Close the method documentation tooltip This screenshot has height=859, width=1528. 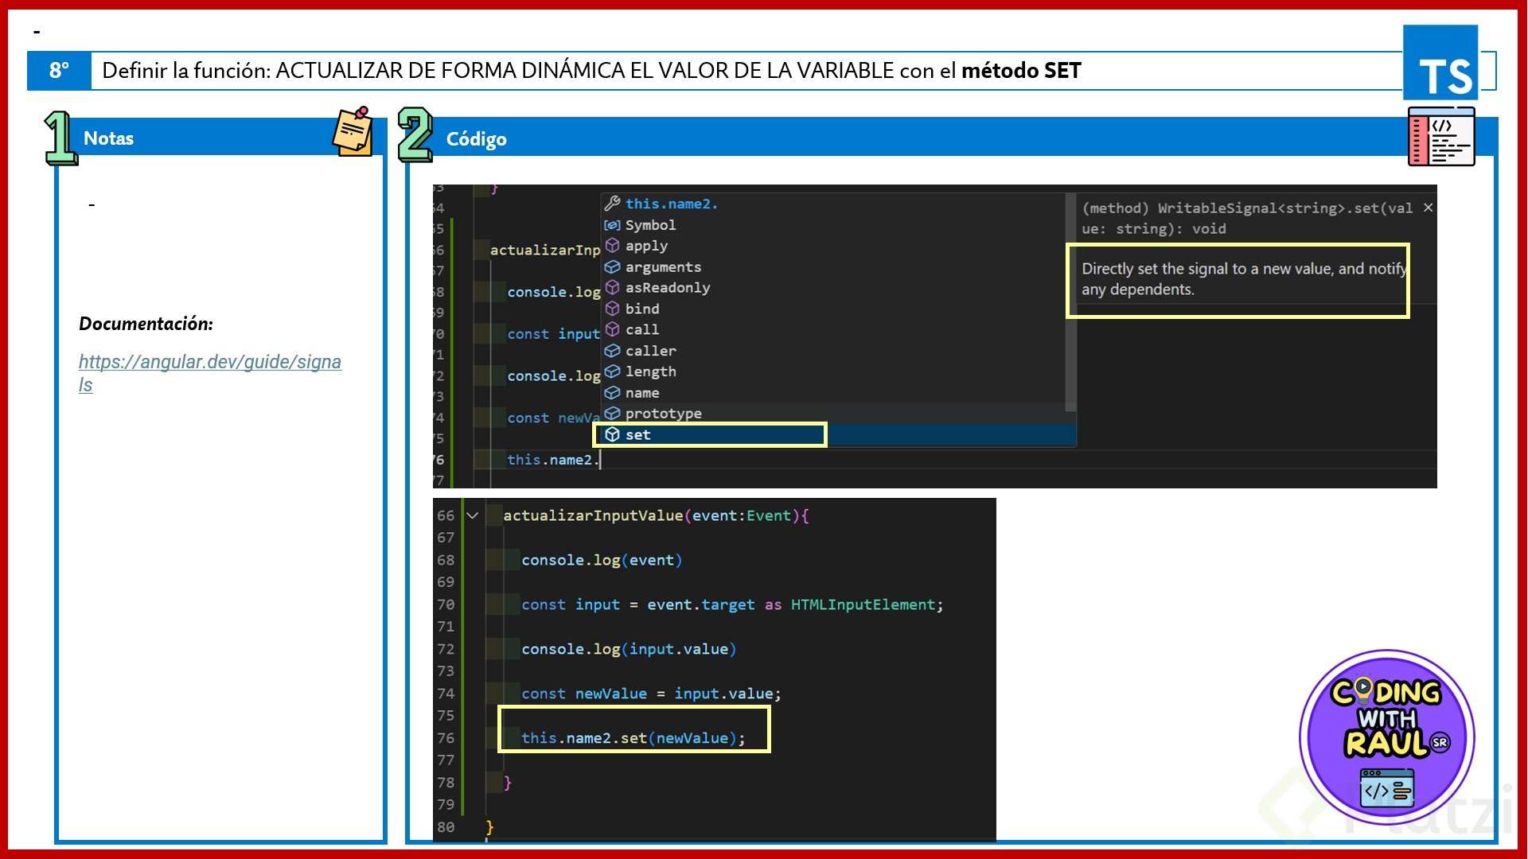pyautogui.click(x=1429, y=208)
